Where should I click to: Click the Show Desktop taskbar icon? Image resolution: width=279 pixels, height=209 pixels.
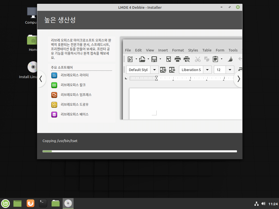coord(17,204)
